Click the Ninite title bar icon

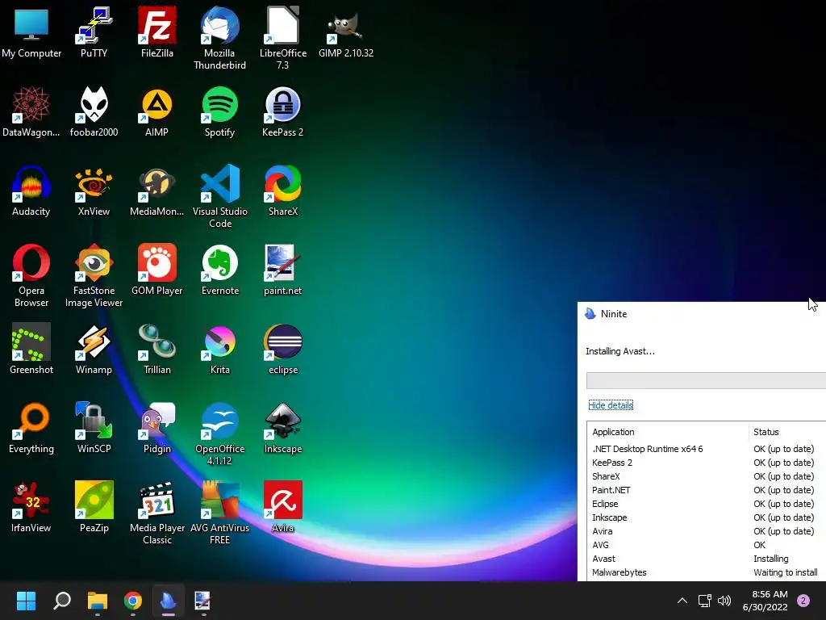[x=590, y=314]
